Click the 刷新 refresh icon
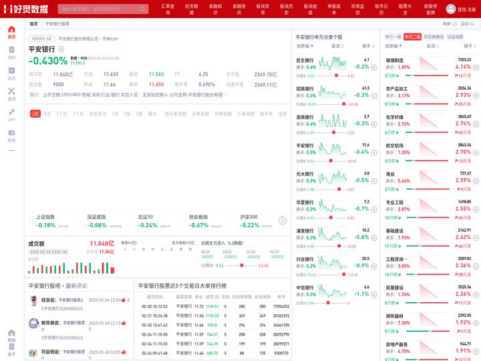 click(455, 23)
